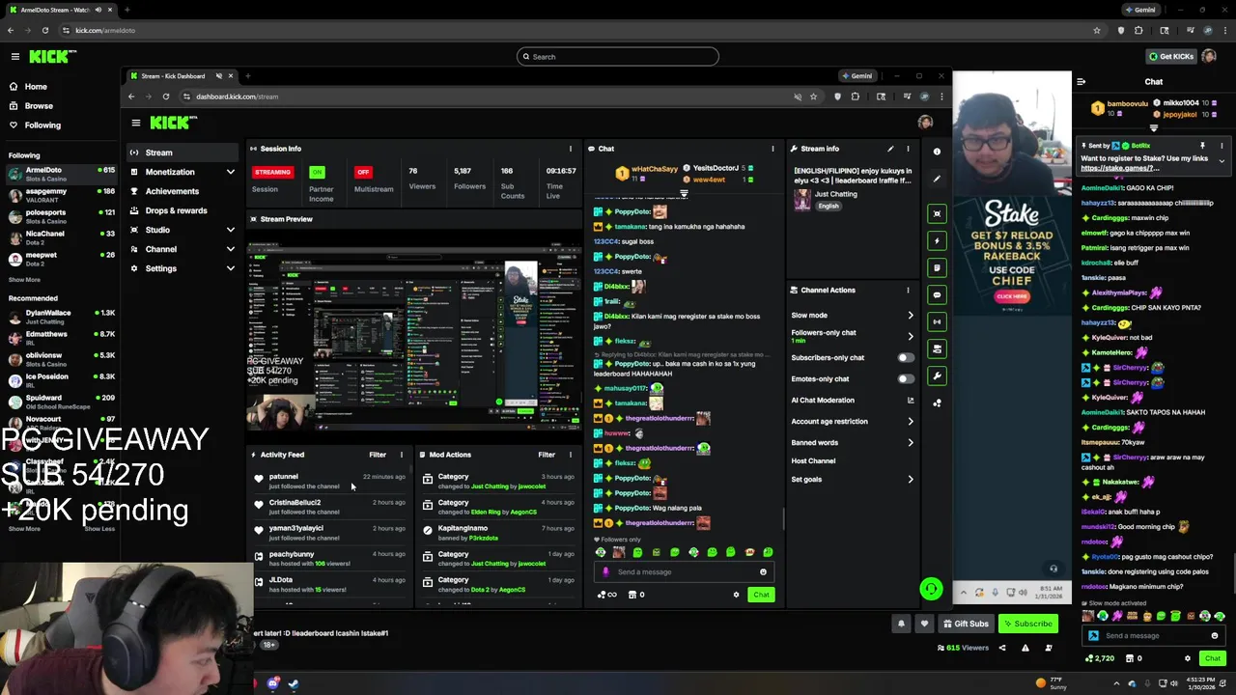The image size is (1236, 695).
Task: Click the green Subscribe button
Action: pos(1027,624)
